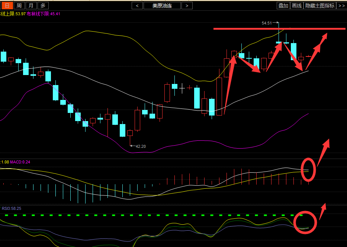This screenshot has height=247, width=347.
Task: Click the RSI3:58.25 indicator label
Action: [12, 208]
